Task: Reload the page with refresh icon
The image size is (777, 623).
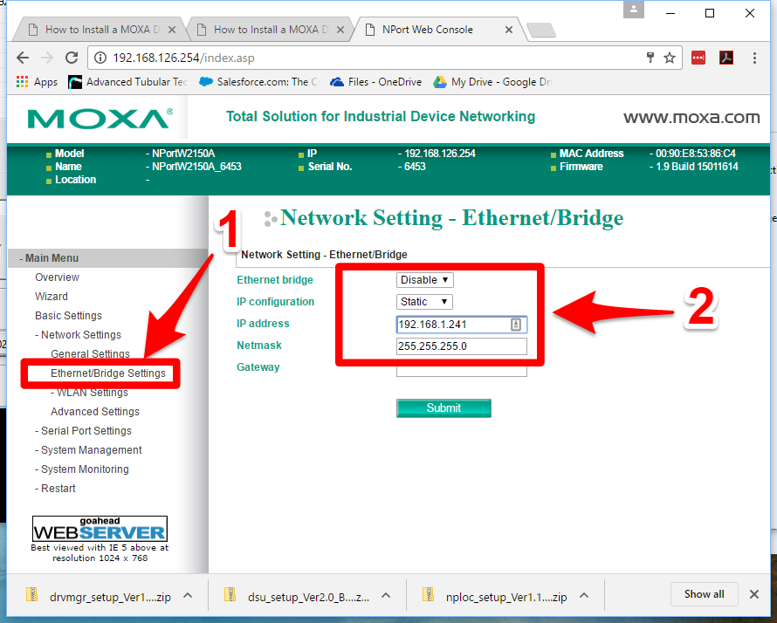Action: coord(72,58)
